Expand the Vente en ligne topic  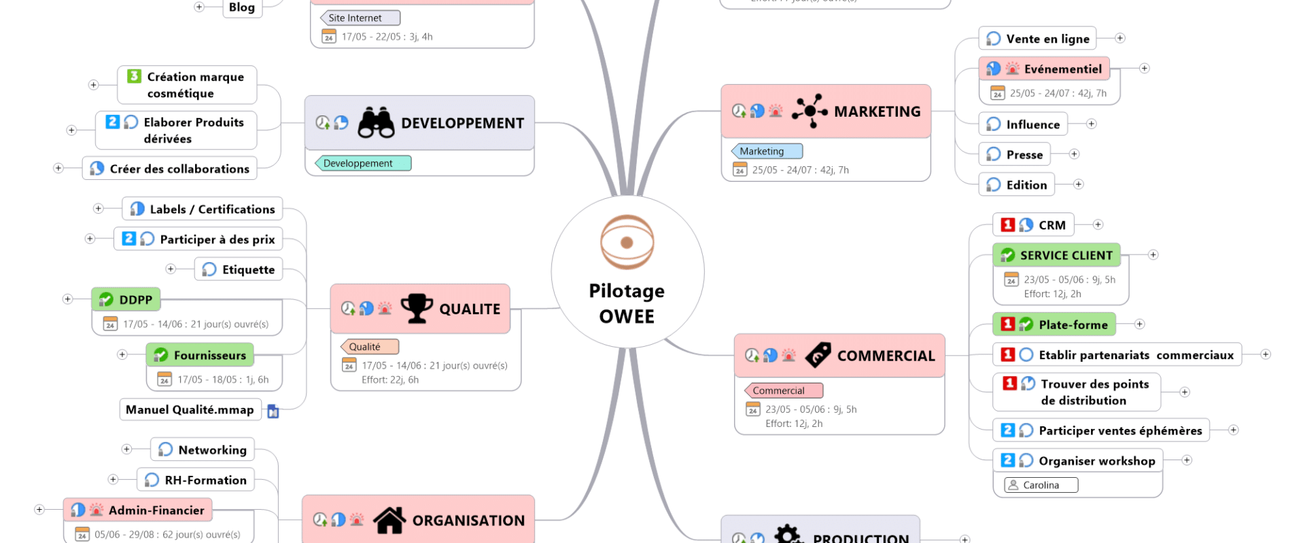tap(1120, 39)
